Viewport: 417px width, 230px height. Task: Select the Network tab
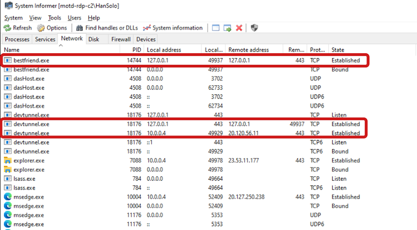point(72,39)
